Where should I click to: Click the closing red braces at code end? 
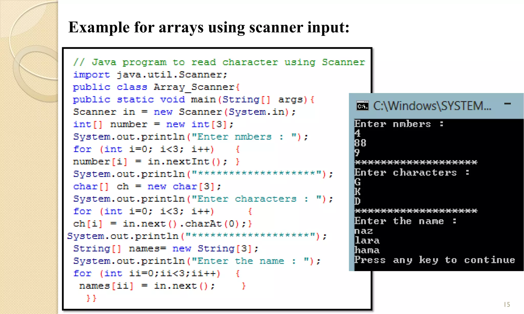[91, 298]
